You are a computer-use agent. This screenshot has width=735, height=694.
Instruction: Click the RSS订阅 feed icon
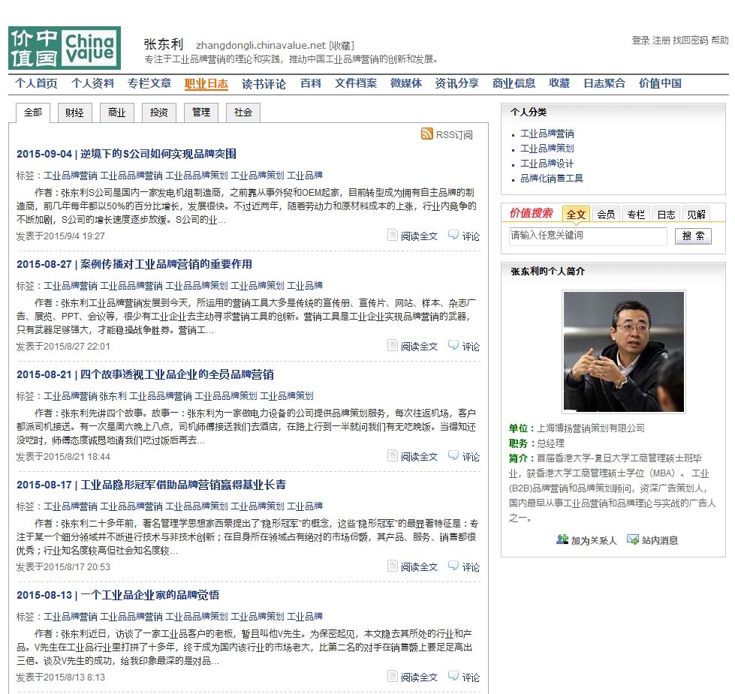426,134
